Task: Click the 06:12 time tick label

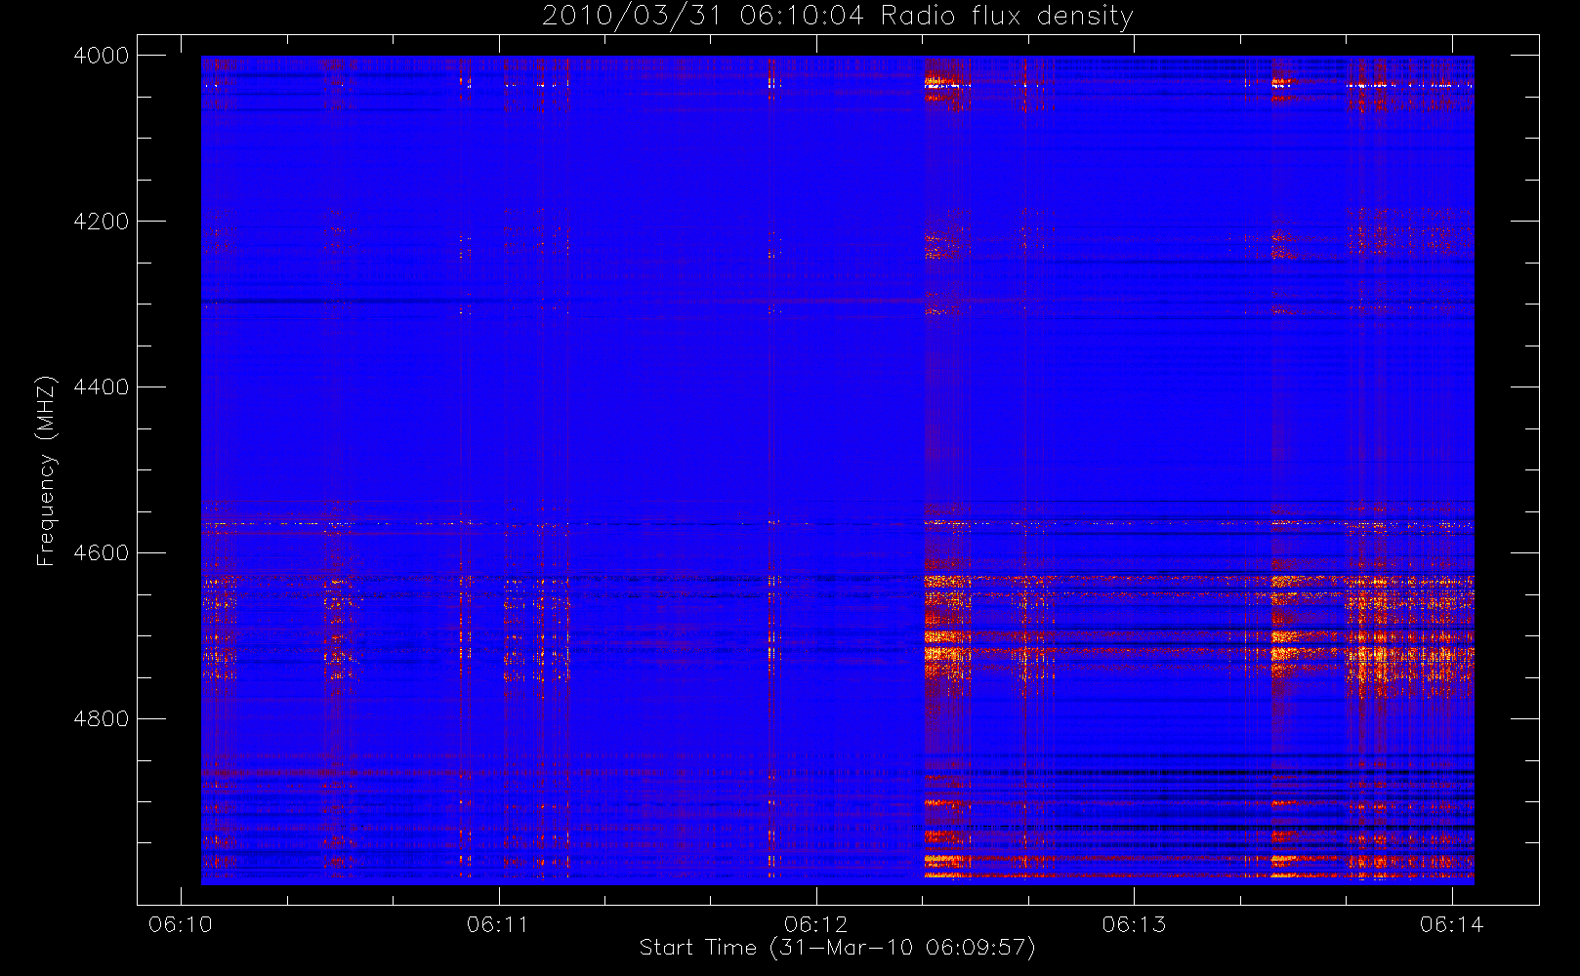Action: click(x=816, y=924)
